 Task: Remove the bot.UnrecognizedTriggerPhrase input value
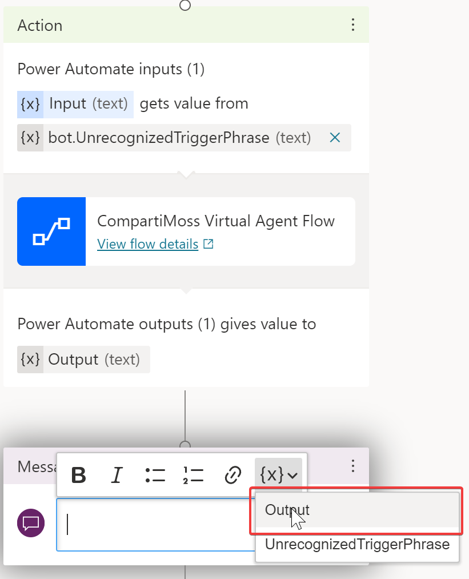[x=335, y=138]
